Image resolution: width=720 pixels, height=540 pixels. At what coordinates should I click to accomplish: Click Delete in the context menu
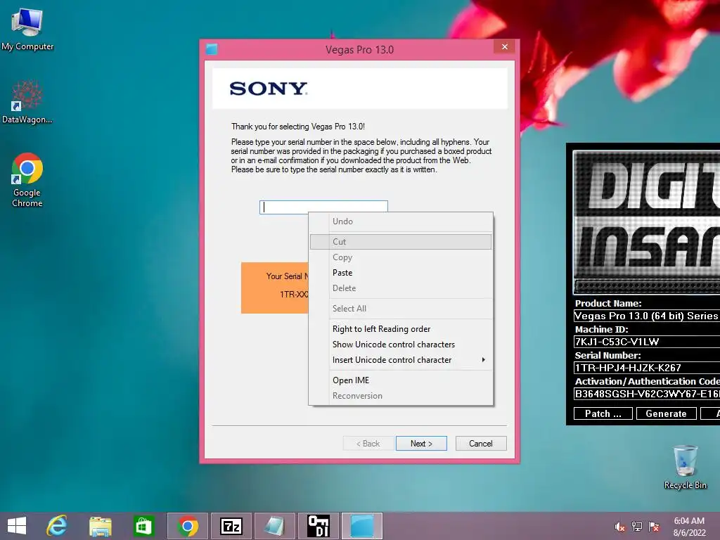click(x=400, y=288)
